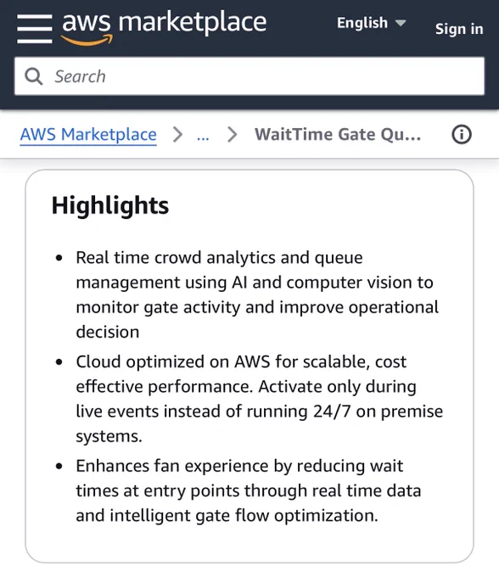Viewport: 499px width, 577px height.
Task: Click the magnifying glass search icon
Action: (34, 76)
